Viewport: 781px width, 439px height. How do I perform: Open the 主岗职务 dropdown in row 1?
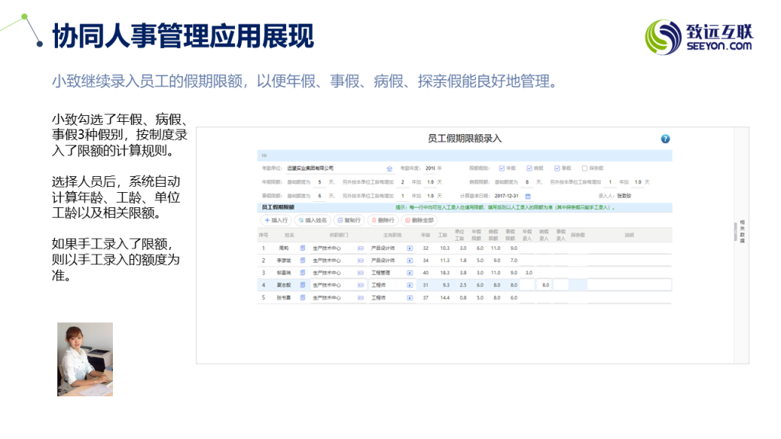pos(410,248)
